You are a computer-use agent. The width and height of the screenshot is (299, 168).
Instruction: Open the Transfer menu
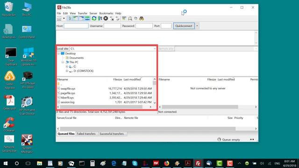point(83,14)
